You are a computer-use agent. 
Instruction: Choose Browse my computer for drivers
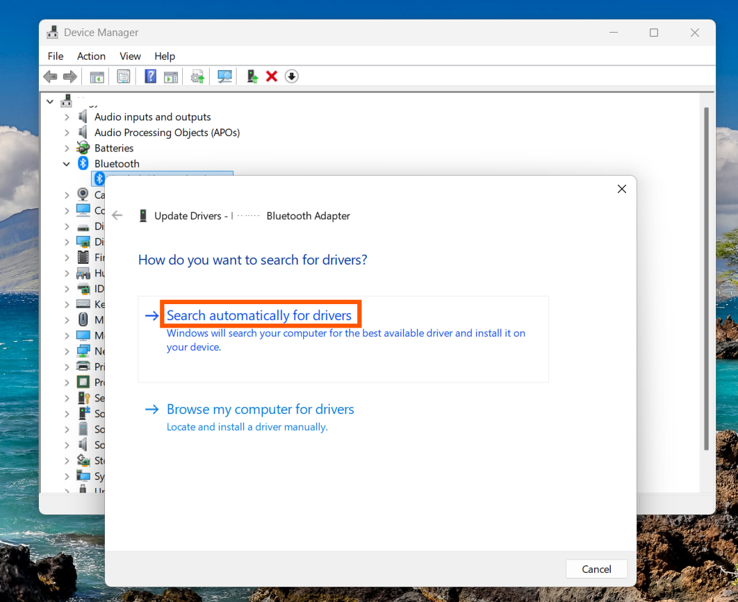(x=260, y=409)
